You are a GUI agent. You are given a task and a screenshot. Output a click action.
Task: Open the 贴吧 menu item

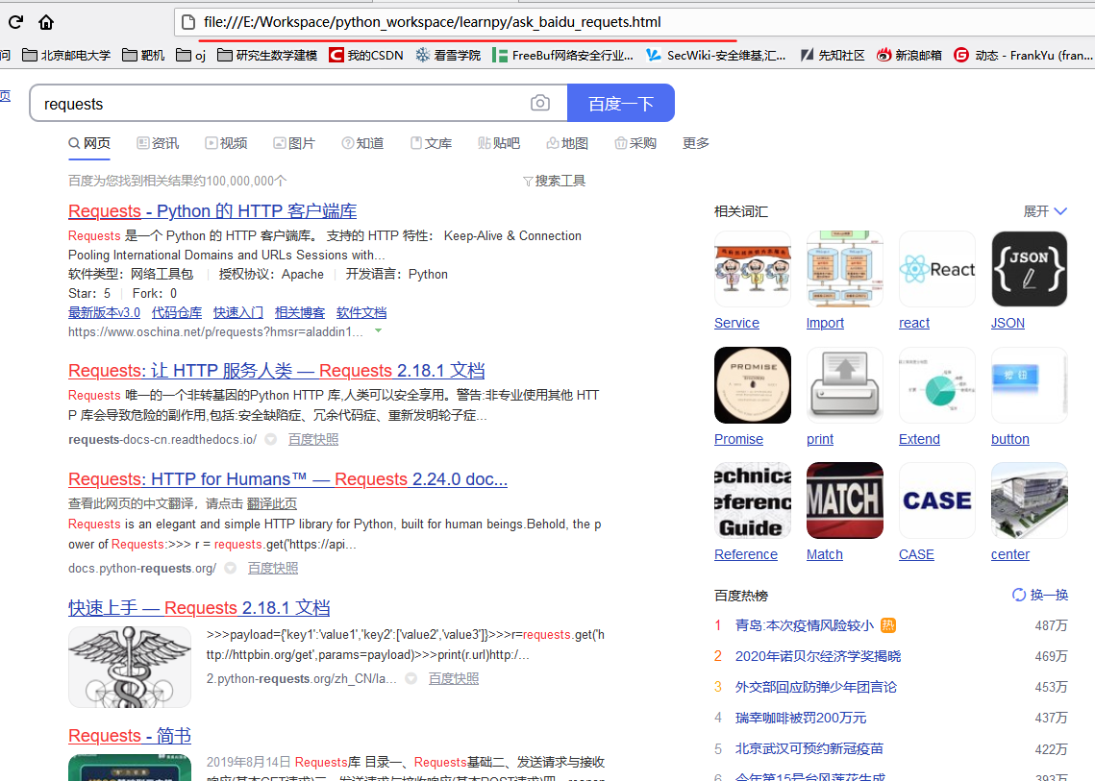pos(498,142)
